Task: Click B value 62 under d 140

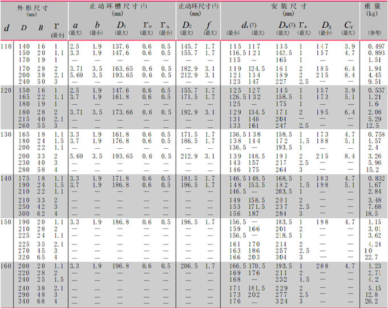Action: 41,214
